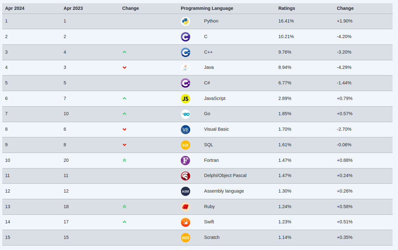The image size is (398, 250).
Task: Select the Ruby gem icon
Action: coord(186,207)
